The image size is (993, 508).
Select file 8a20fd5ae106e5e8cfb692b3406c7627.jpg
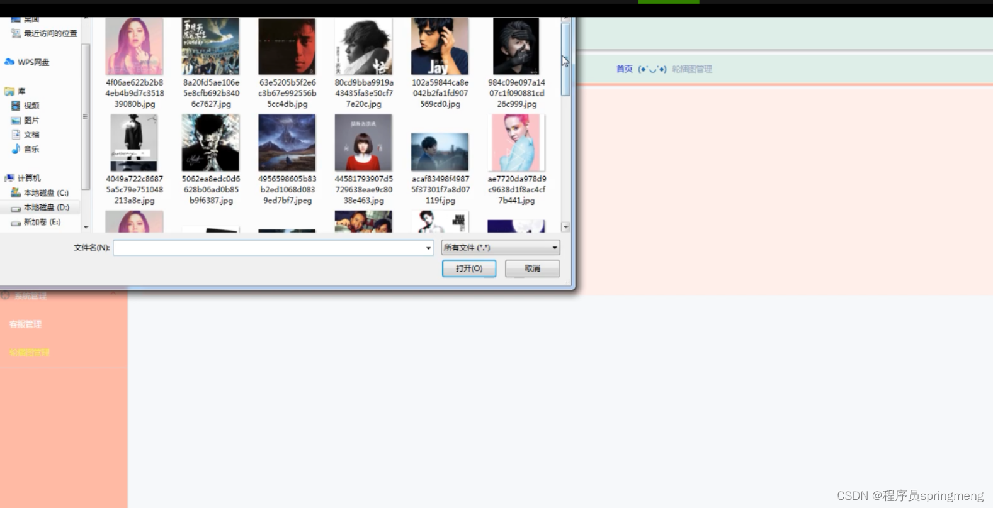click(211, 63)
